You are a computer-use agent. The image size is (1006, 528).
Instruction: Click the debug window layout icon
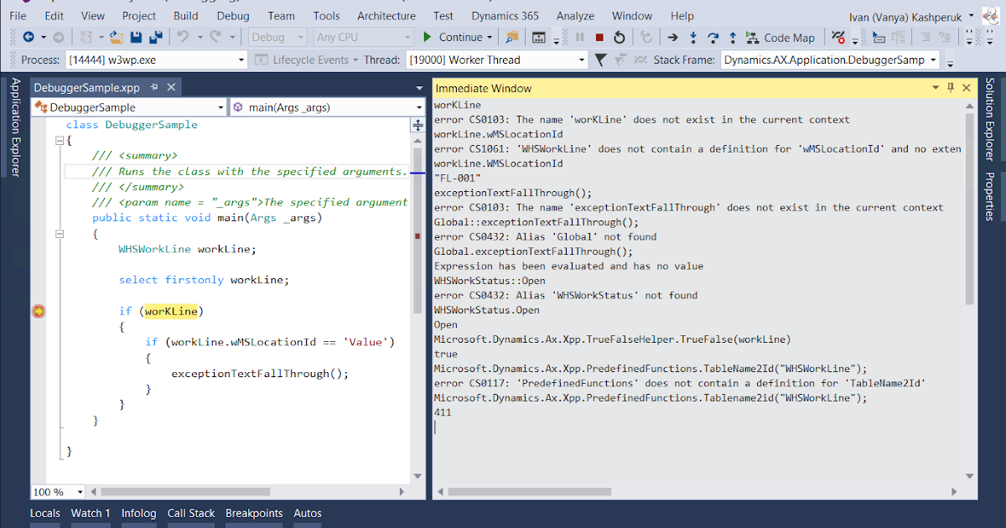click(539, 37)
